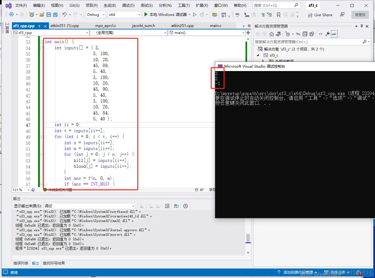
Task: Click the find in files folder icon in the toolbar
Action: [x=215, y=15]
